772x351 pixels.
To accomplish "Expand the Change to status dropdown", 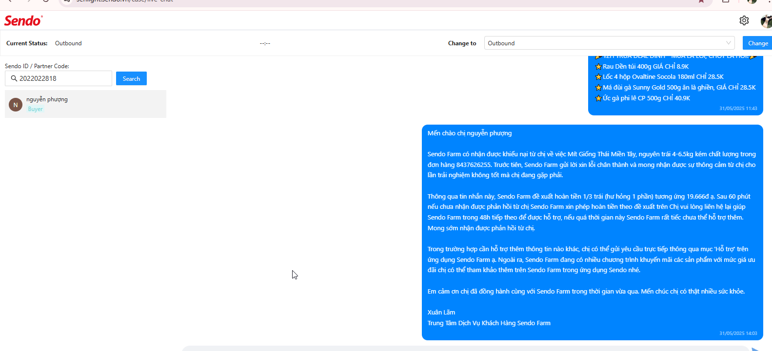I will [x=610, y=43].
